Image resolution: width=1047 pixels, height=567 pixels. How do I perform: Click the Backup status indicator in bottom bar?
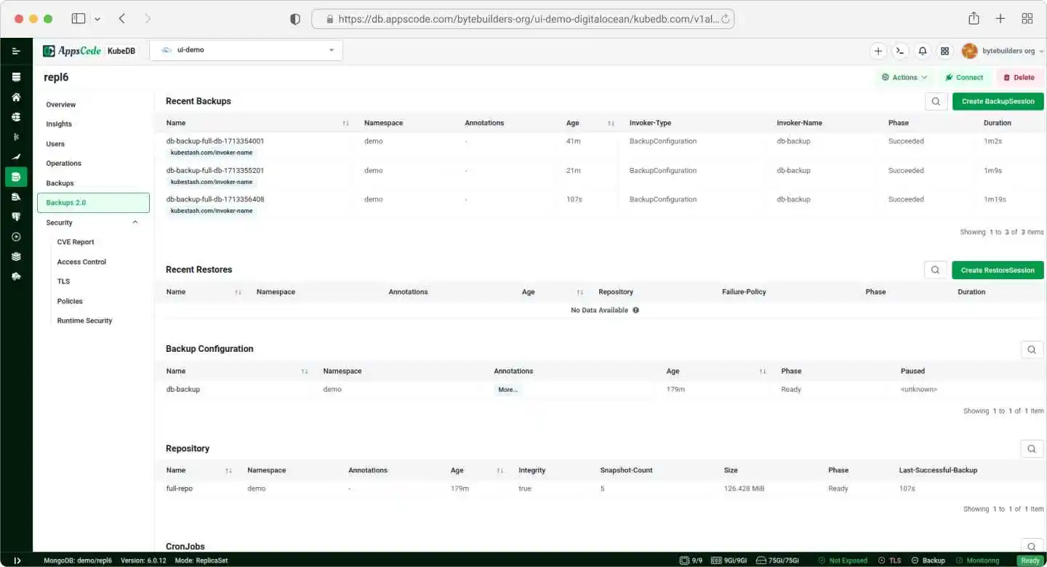(928, 560)
